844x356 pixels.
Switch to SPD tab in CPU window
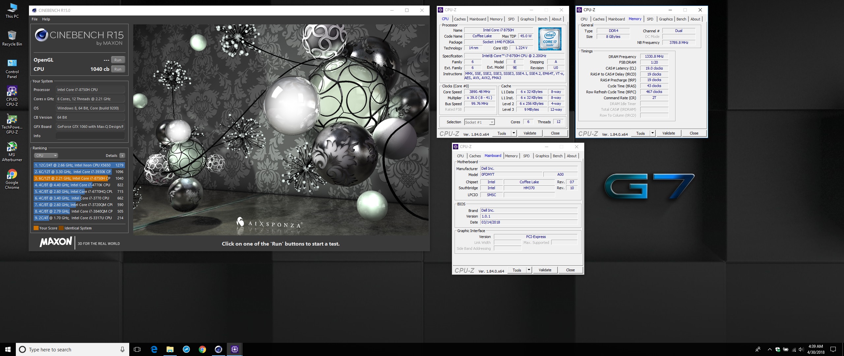click(x=511, y=19)
